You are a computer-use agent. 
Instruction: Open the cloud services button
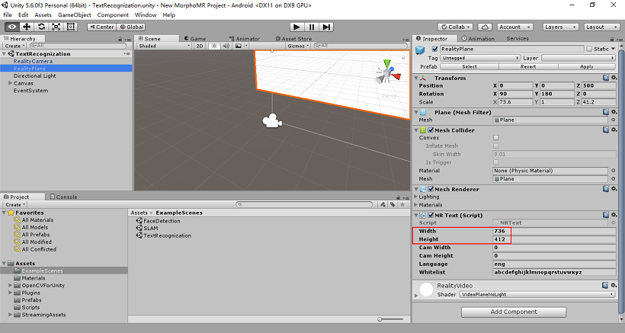(485, 27)
